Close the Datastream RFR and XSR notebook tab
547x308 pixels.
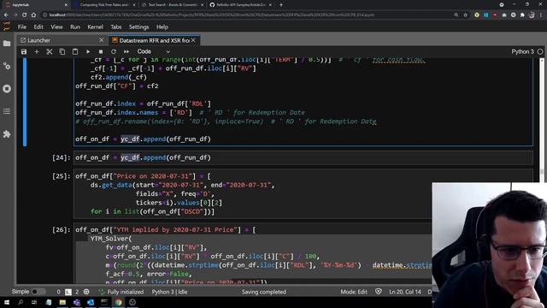193,40
